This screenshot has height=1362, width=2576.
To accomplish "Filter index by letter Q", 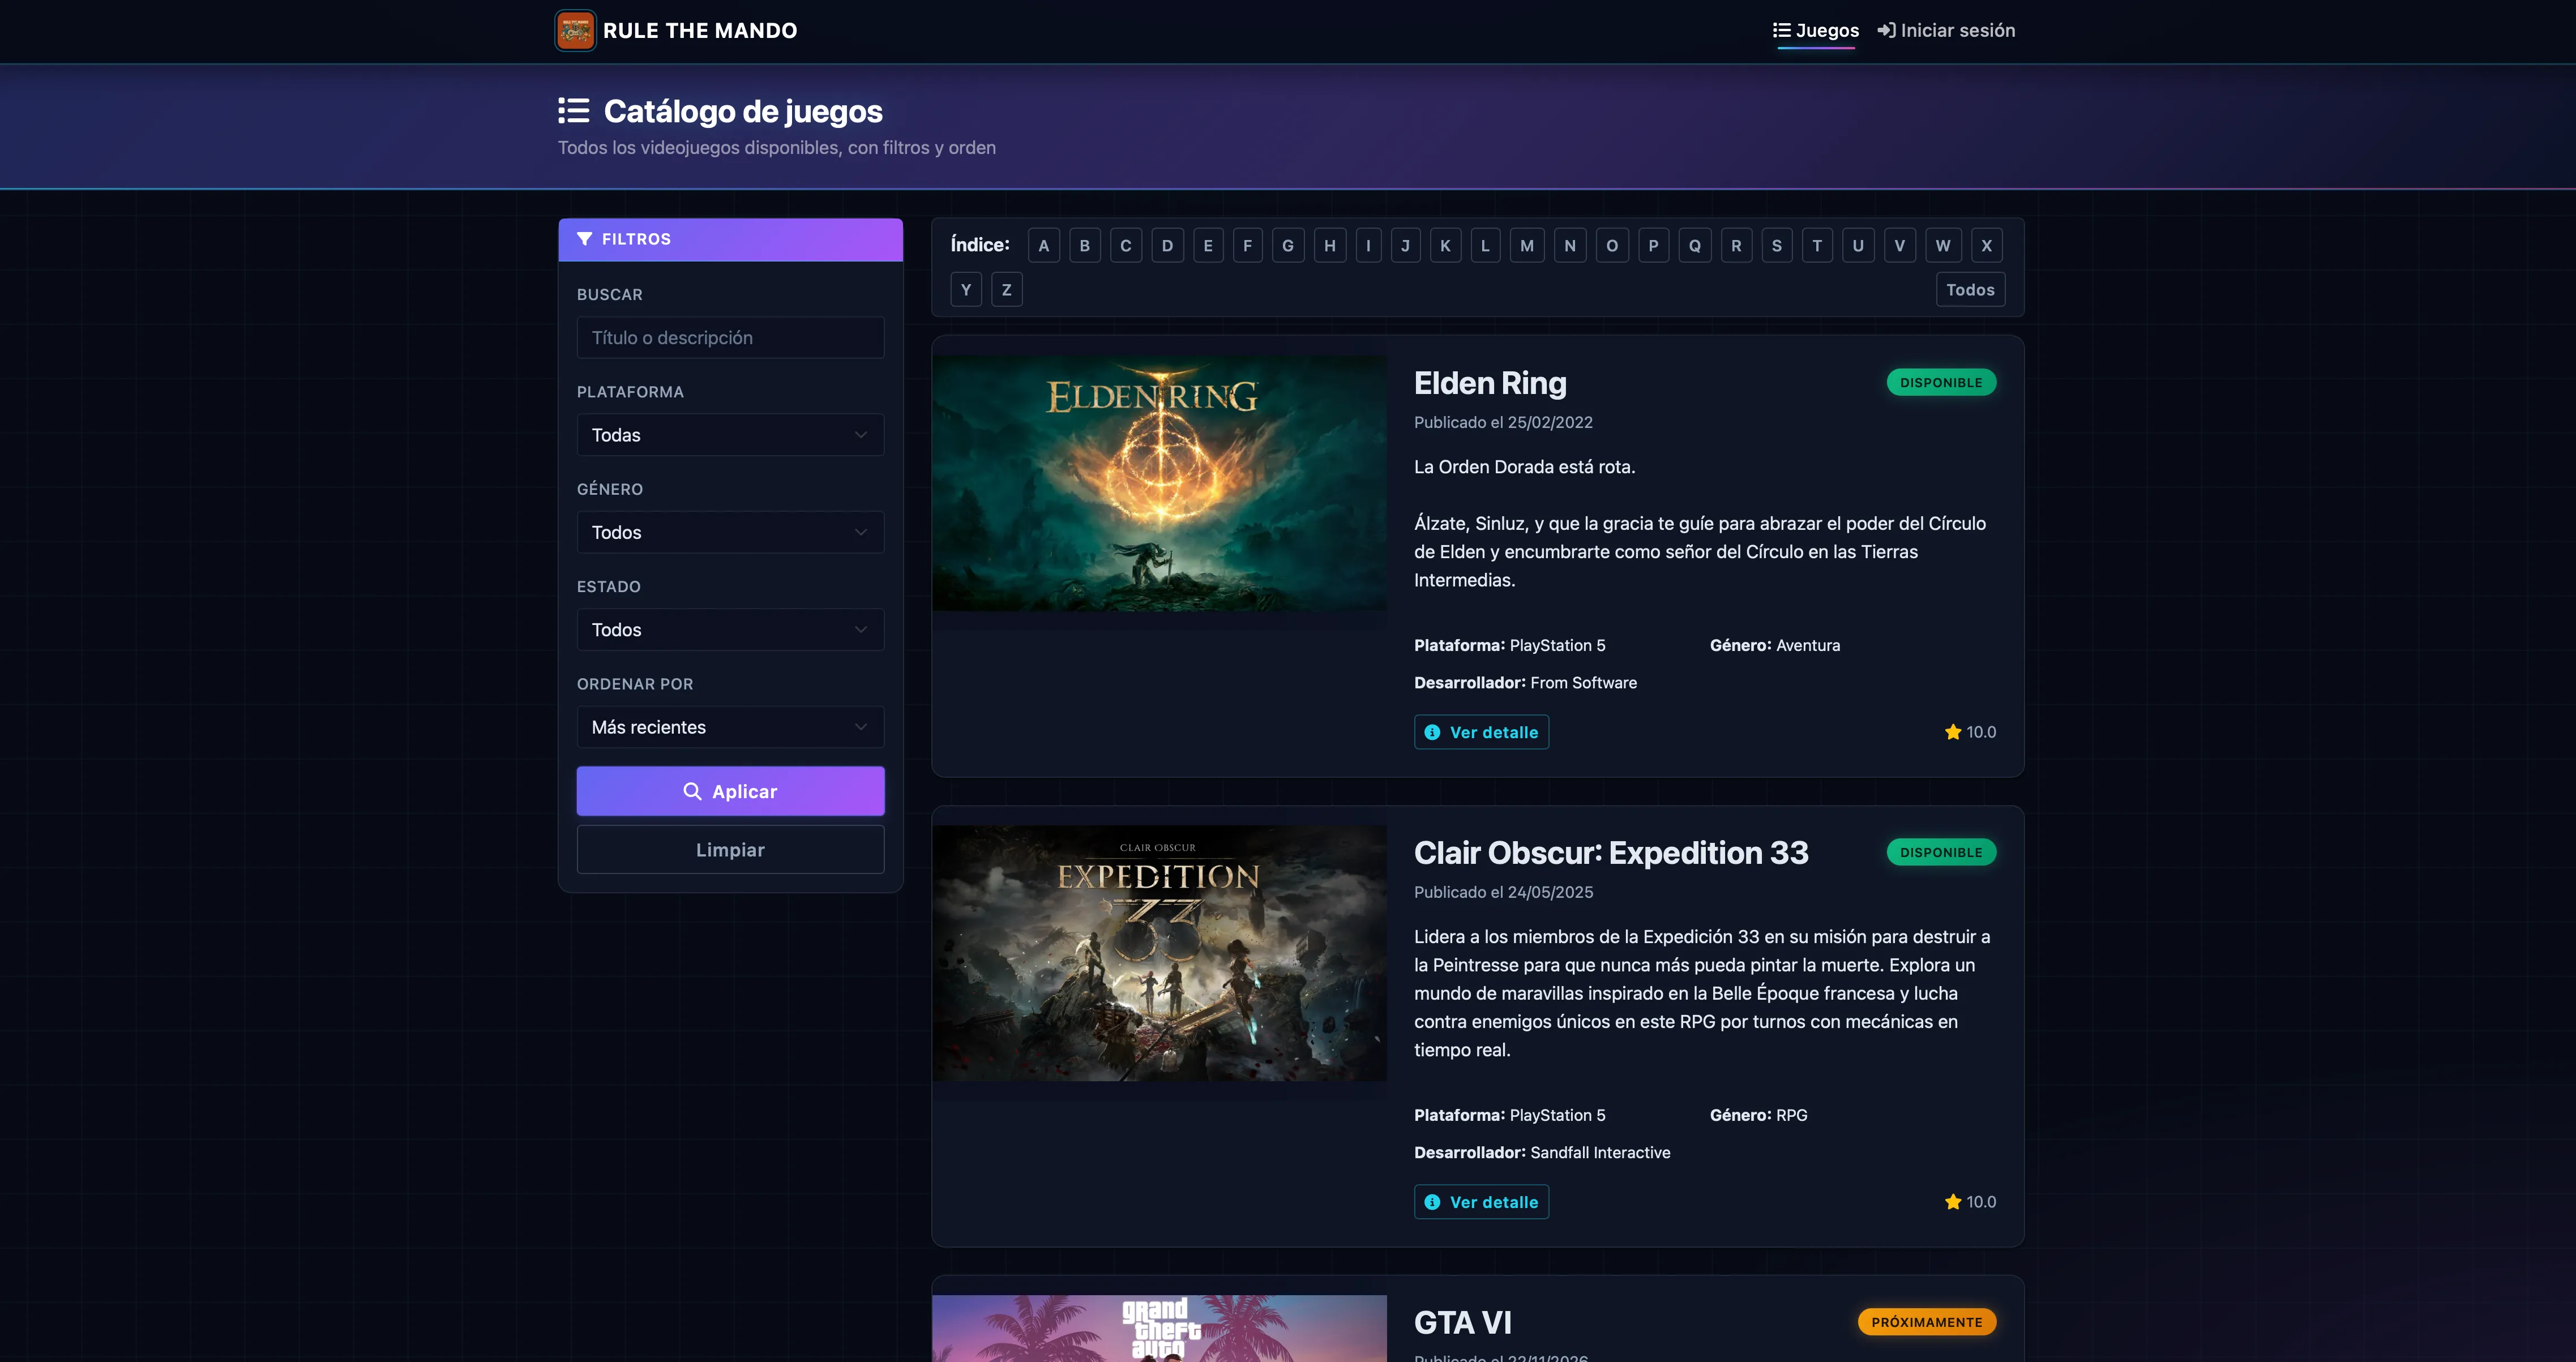I will 1695,246.
